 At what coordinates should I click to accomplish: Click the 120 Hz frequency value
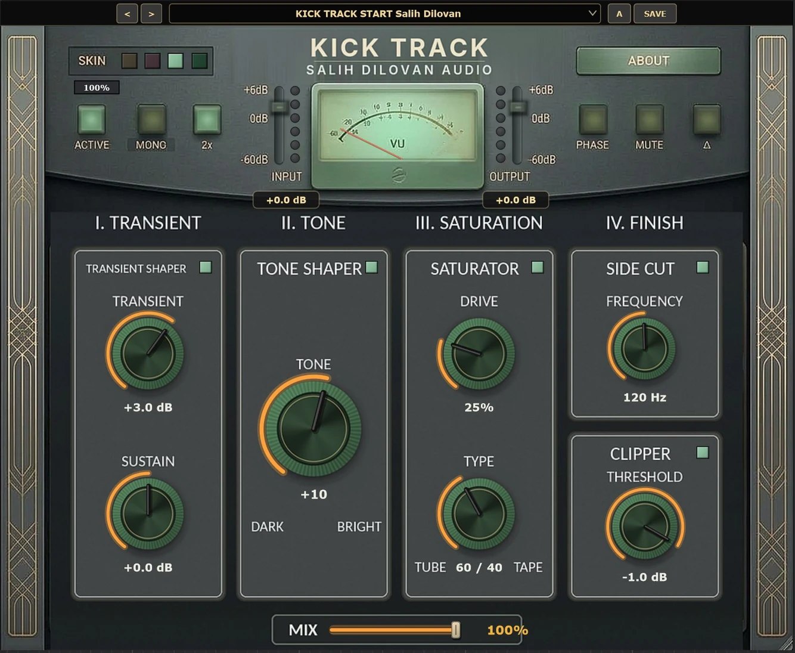pyautogui.click(x=644, y=397)
